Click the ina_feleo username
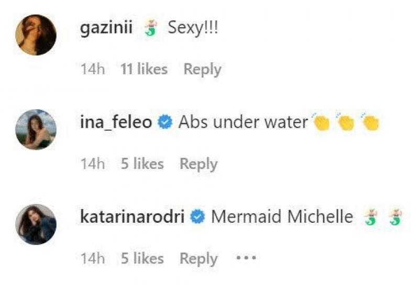 [x=116, y=123]
